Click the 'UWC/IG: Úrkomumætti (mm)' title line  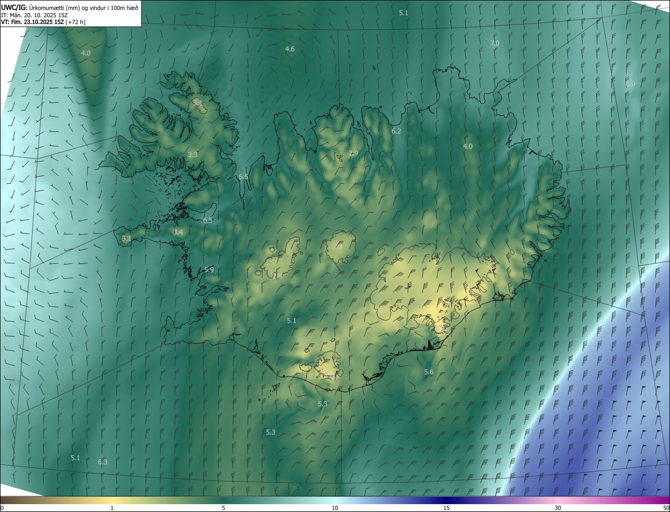pyautogui.click(x=70, y=7)
